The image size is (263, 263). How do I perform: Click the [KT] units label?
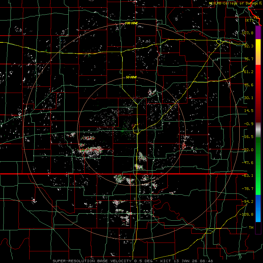click(249, 20)
